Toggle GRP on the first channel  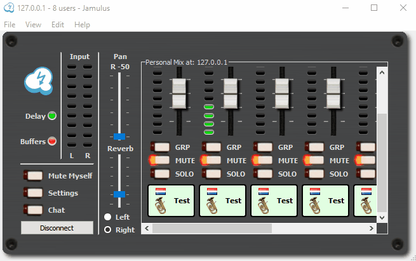tap(160, 147)
